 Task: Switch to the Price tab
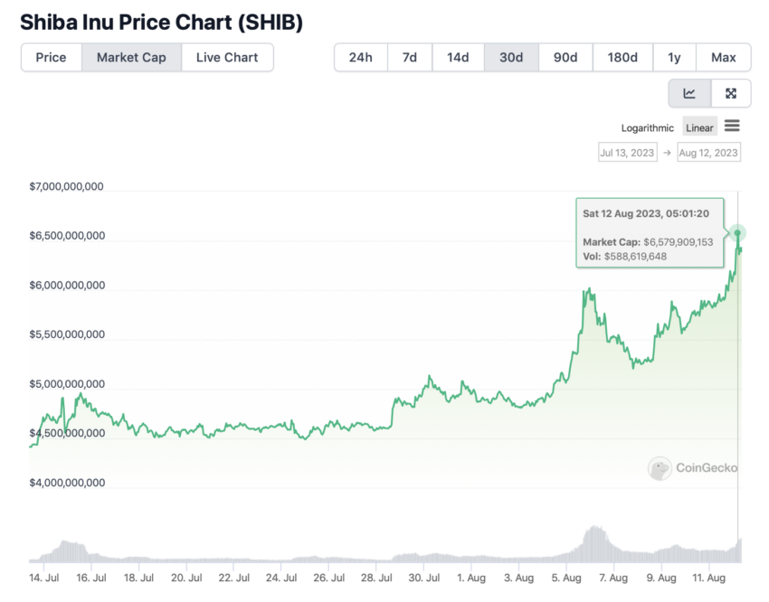tap(51, 57)
